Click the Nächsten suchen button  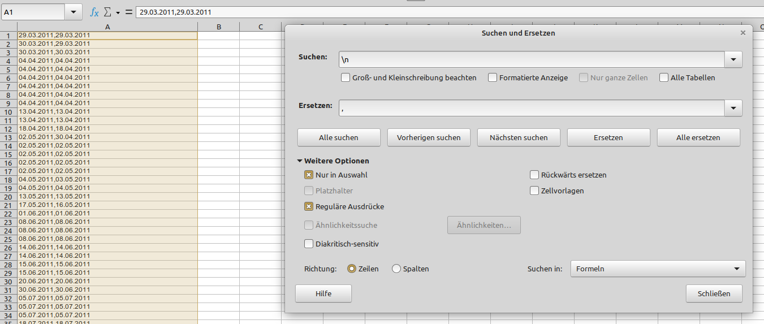point(518,137)
